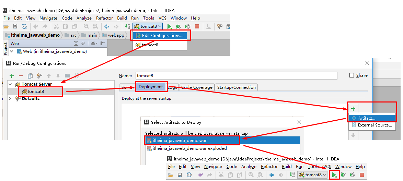Remove configuration with red minus icon
The image size is (403, 181).
pyautogui.click(x=21, y=76)
